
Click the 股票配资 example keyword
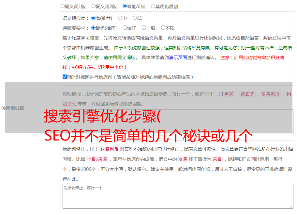271,94
